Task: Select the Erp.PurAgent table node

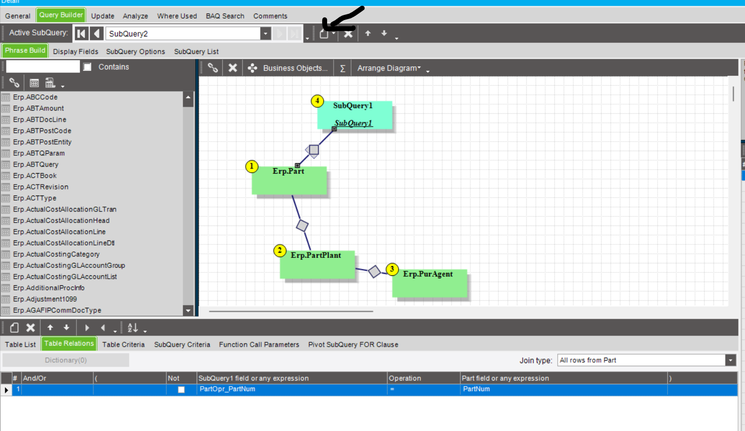Action: point(429,283)
